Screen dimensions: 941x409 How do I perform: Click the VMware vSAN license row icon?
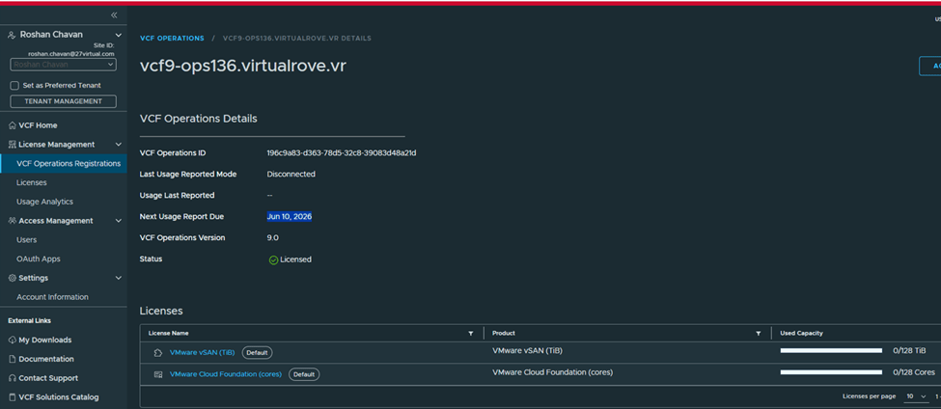(x=157, y=353)
